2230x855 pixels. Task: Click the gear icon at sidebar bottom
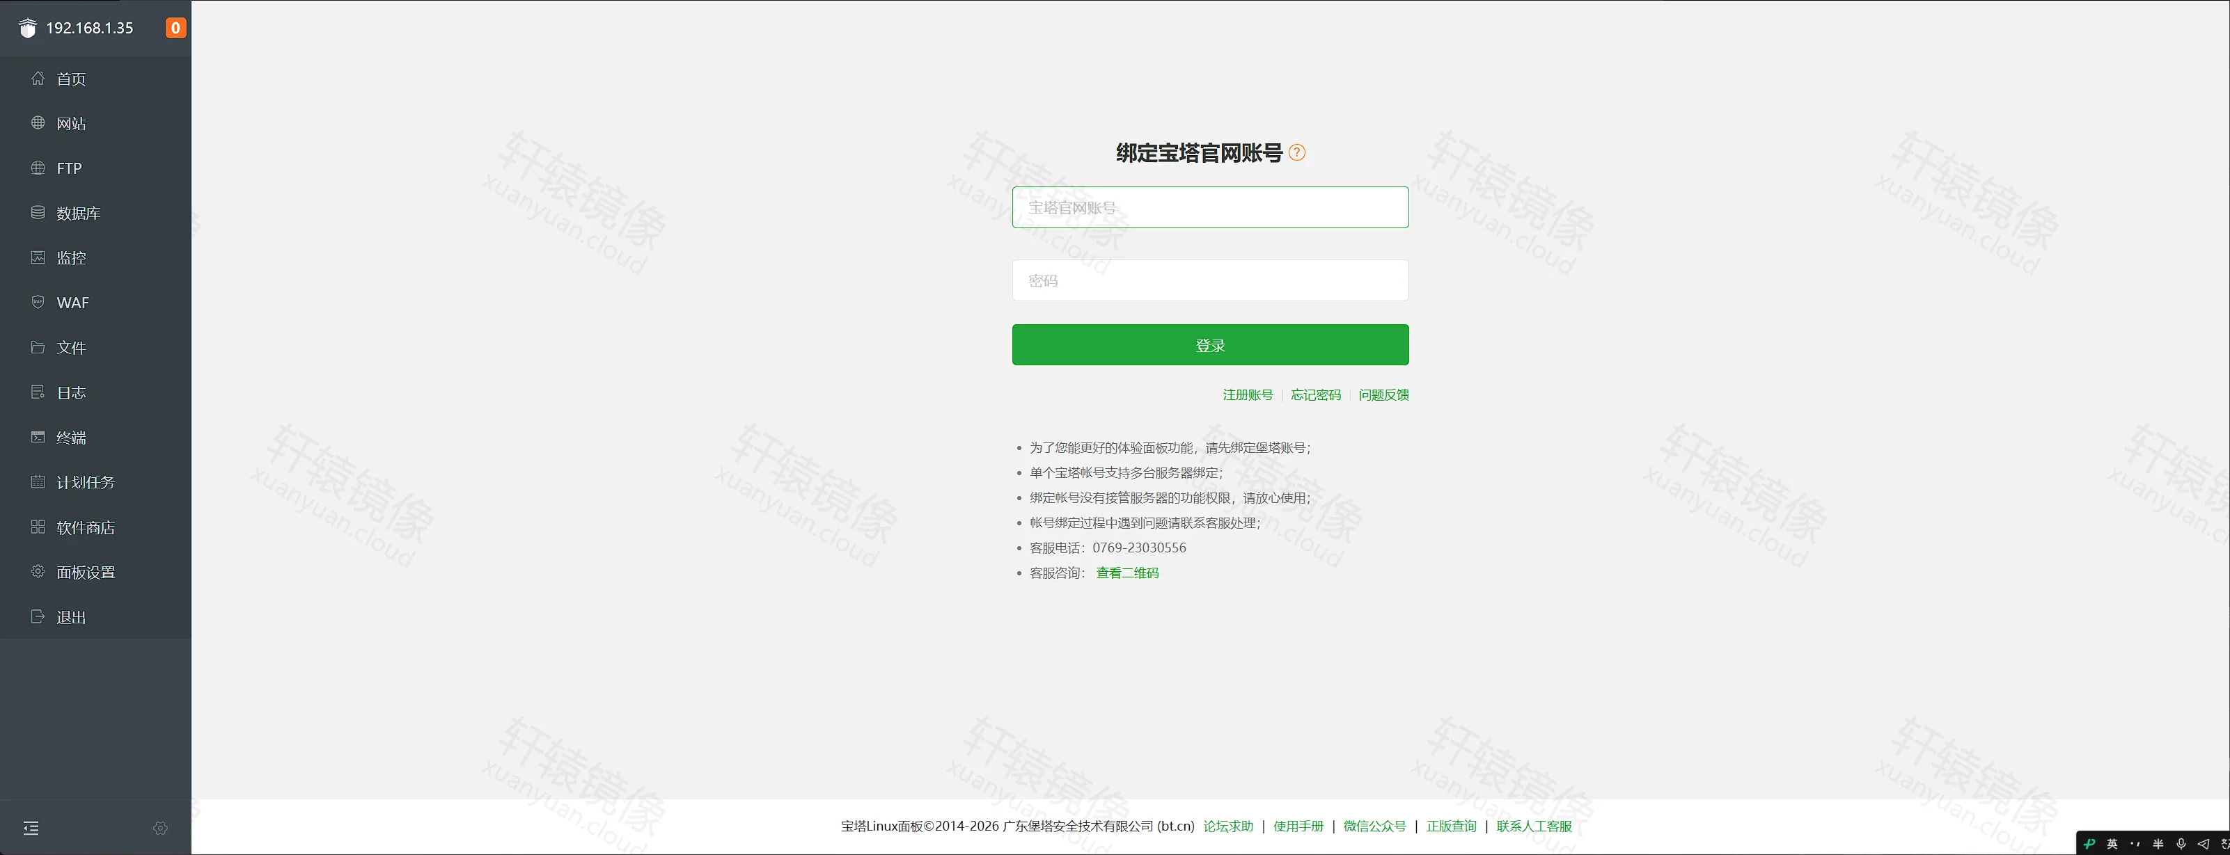(160, 828)
